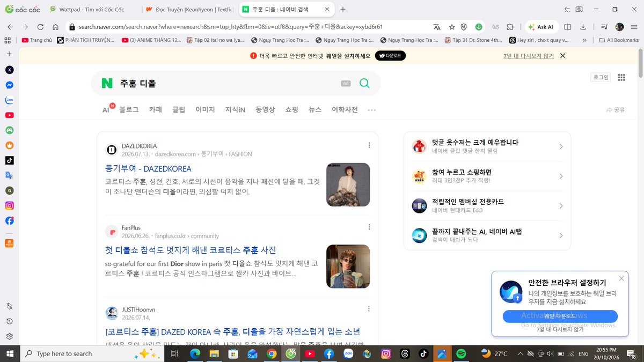
Task: Open more options for JUSTIHoonvn result
Action: tap(369, 309)
